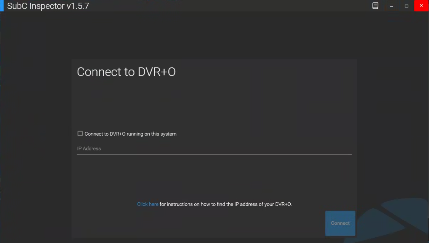Close the app with the red X
Viewport: 429px width, 243px height.
coord(421,6)
